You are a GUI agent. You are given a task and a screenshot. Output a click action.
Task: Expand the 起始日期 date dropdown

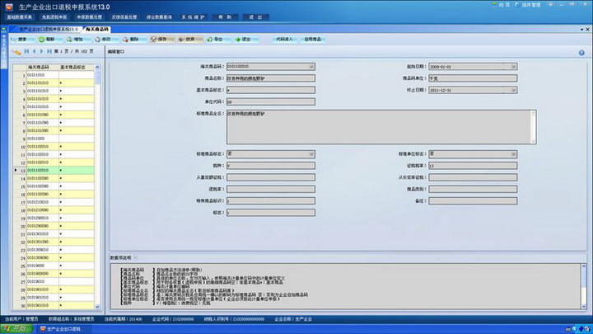point(513,67)
